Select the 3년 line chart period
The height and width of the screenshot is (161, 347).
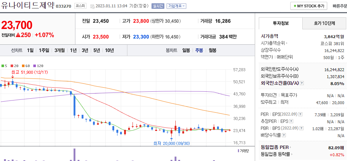pyautogui.click(x=85, y=50)
